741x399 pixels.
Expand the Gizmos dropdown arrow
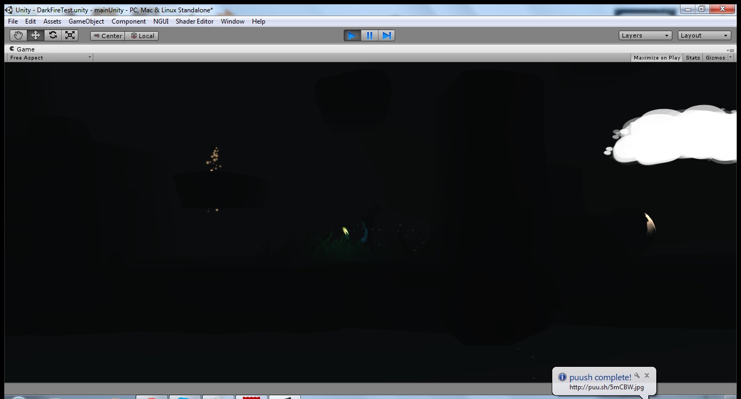click(731, 57)
